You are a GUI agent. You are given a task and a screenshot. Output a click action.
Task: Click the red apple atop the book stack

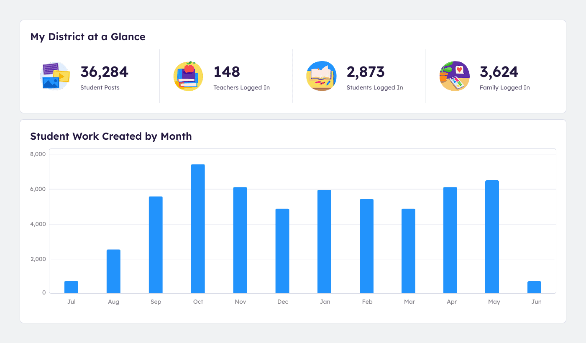188,69
